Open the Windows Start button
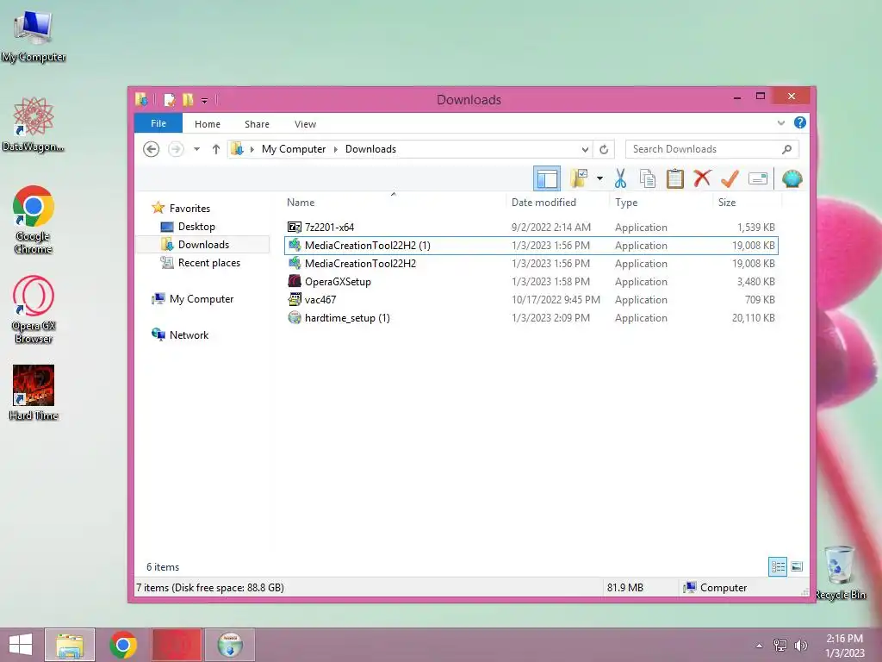The image size is (882, 662). 21,645
